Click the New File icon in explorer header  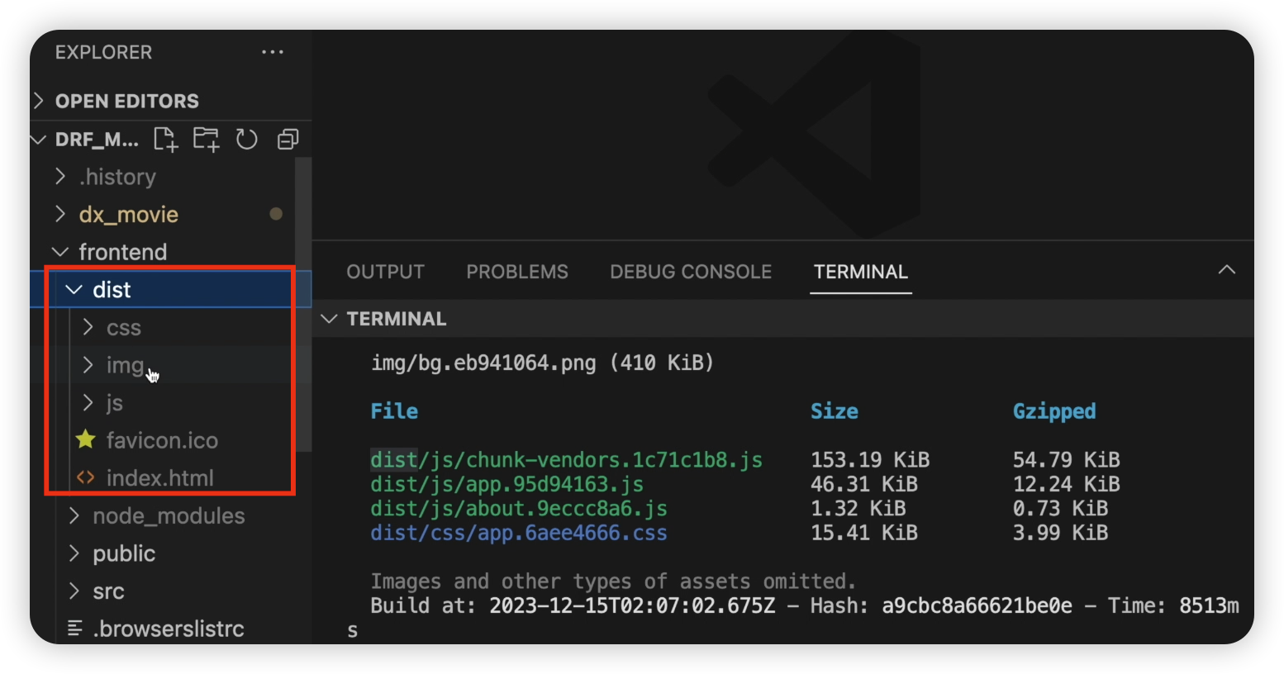click(x=166, y=139)
